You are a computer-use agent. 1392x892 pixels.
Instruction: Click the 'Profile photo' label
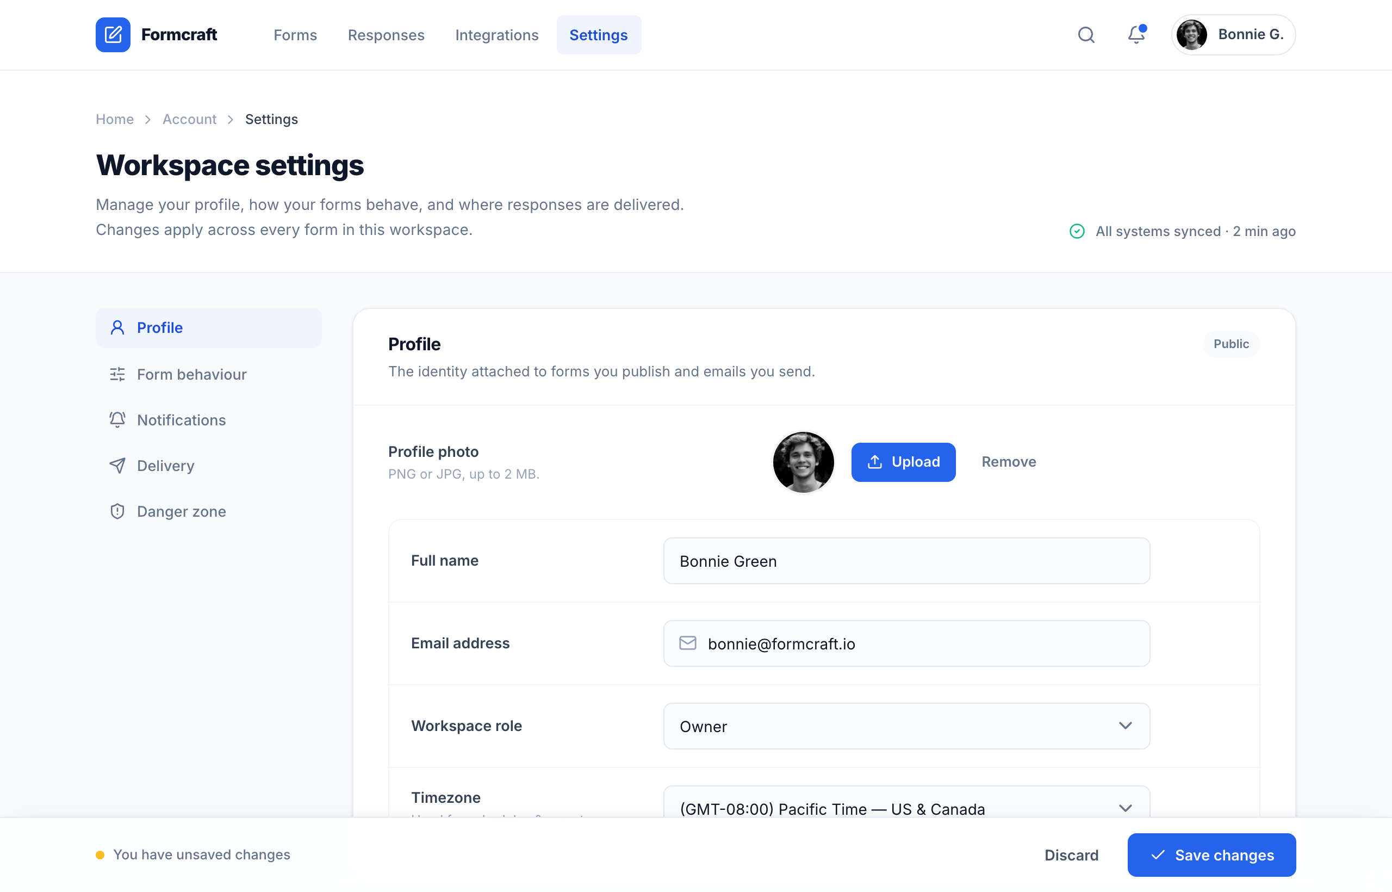(433, 452)
